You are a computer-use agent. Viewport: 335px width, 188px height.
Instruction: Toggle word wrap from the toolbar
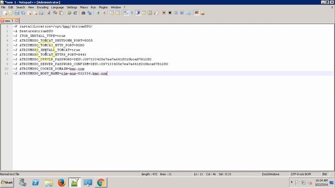tap(126, 13)
